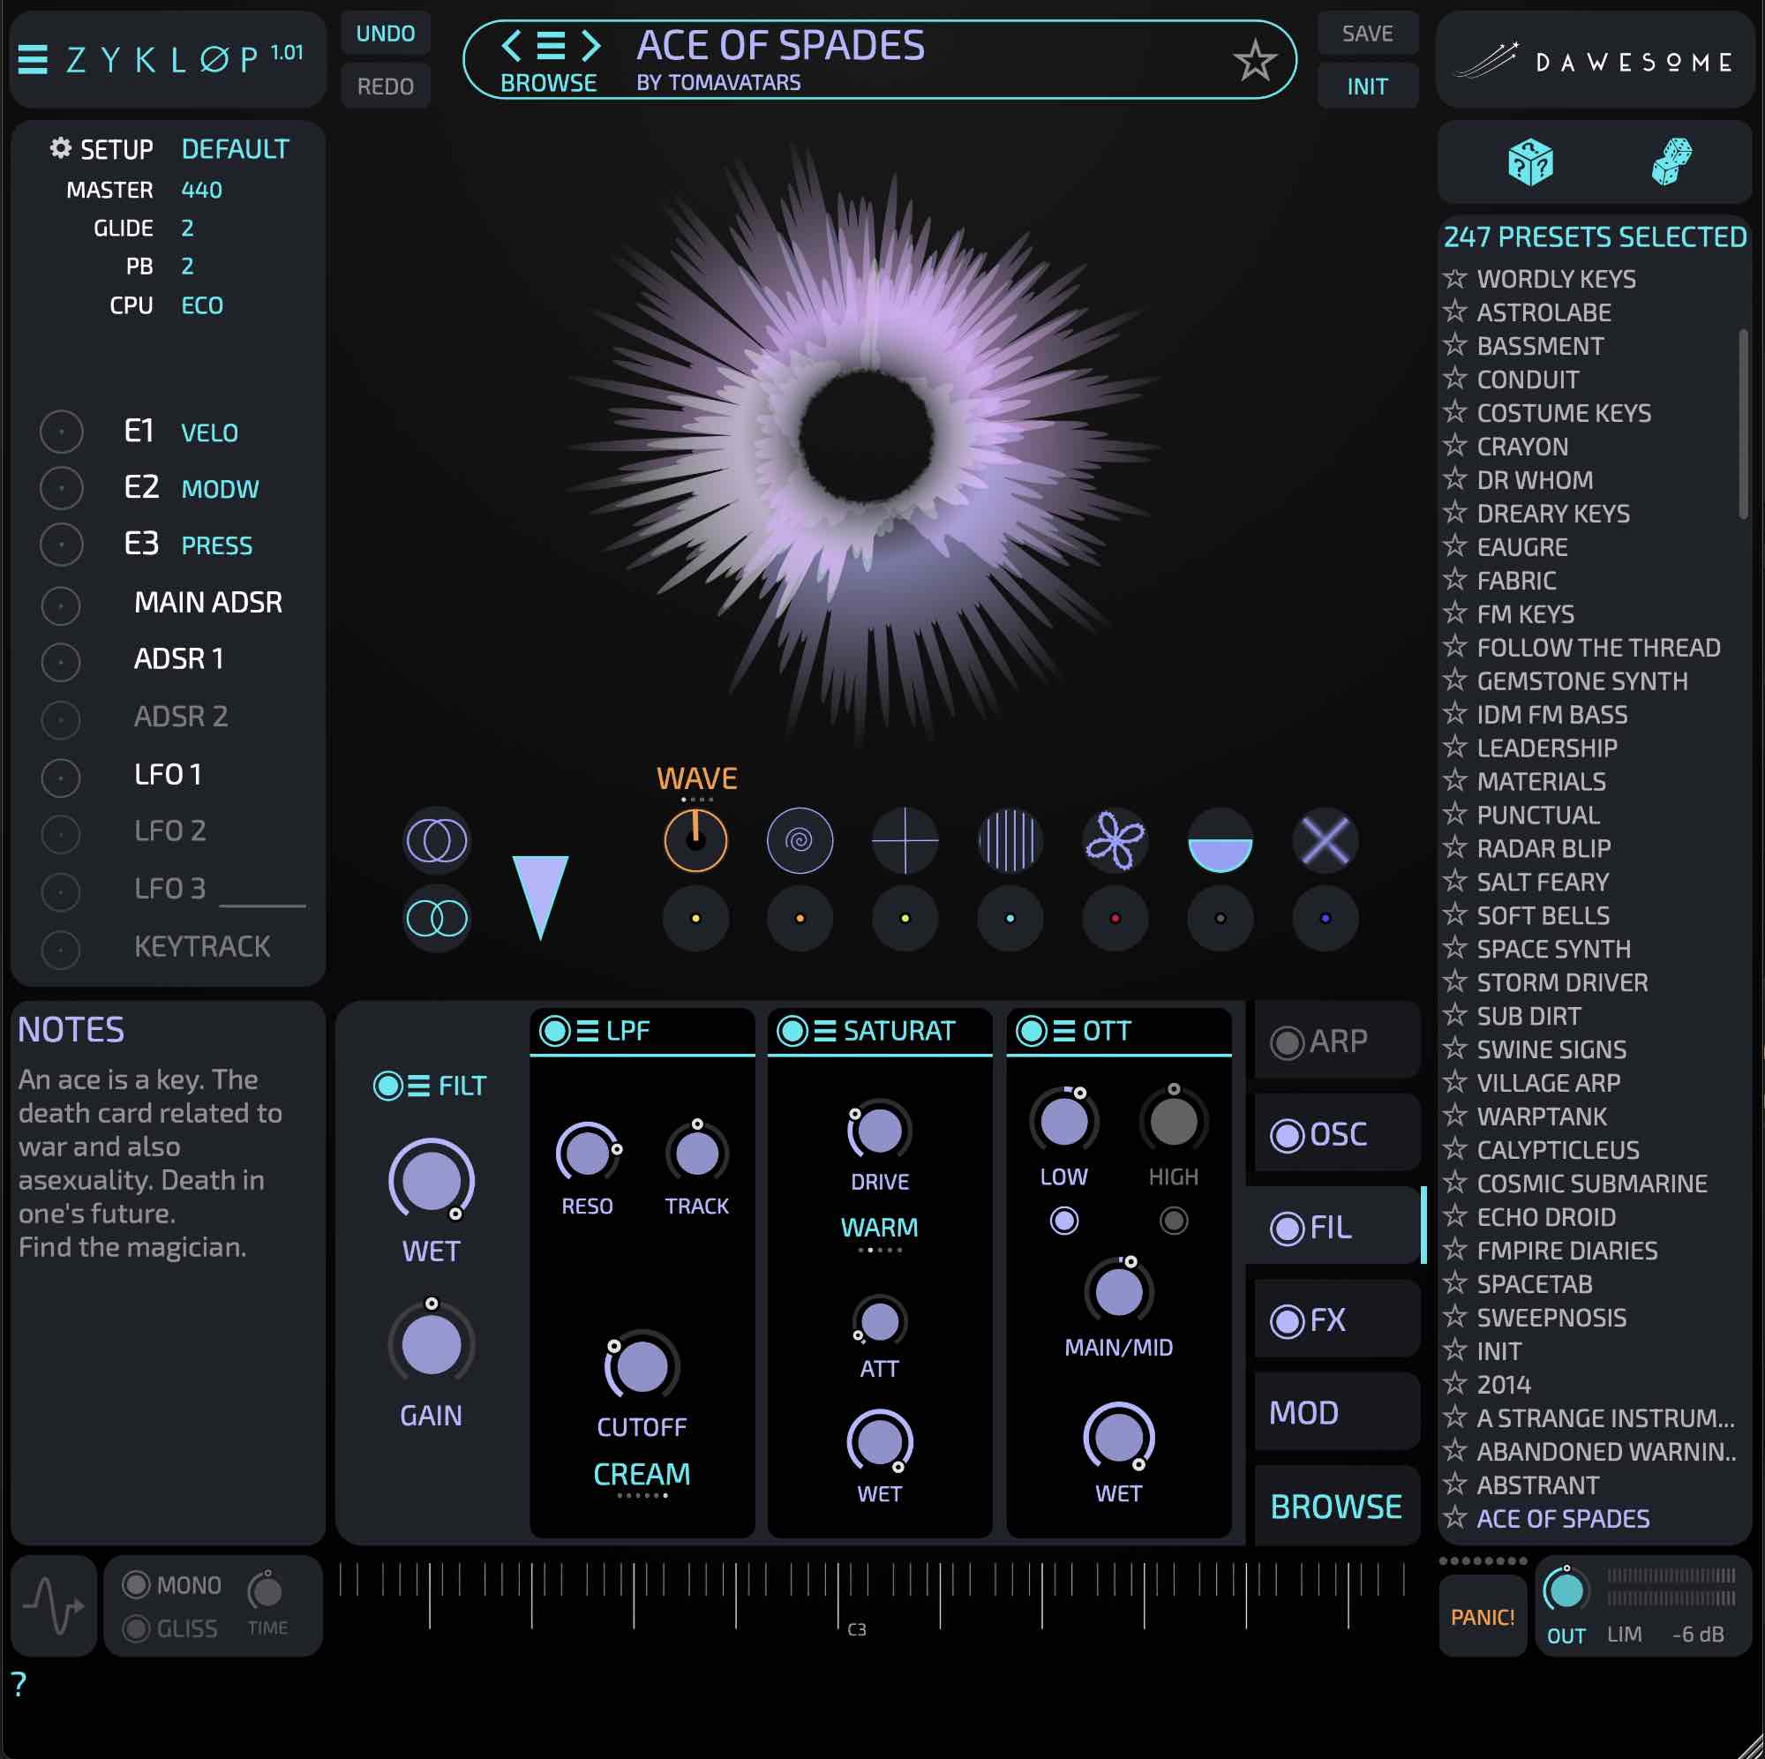Toggle the FILT section power button
This screenshot has width=1765, height=1759.
(x=388, y=1086)
